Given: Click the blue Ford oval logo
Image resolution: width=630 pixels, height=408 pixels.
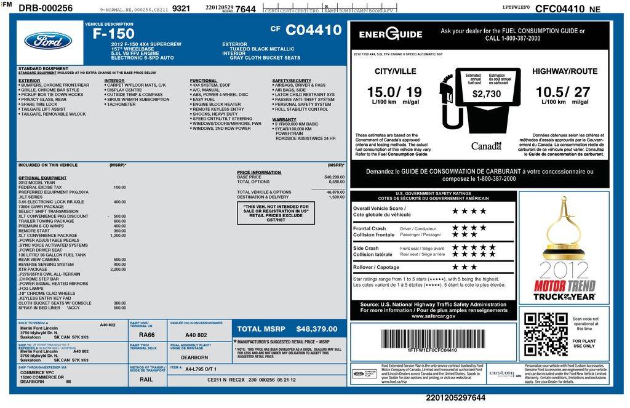Looking at the screenshot, I should 48,41.
